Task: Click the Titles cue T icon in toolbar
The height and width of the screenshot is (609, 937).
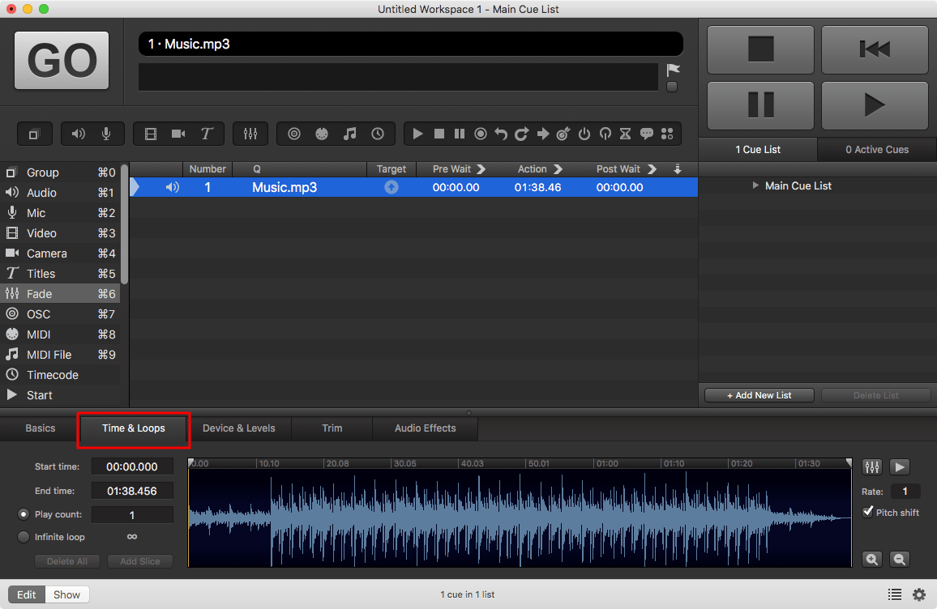Action: [x=207, y=134]
